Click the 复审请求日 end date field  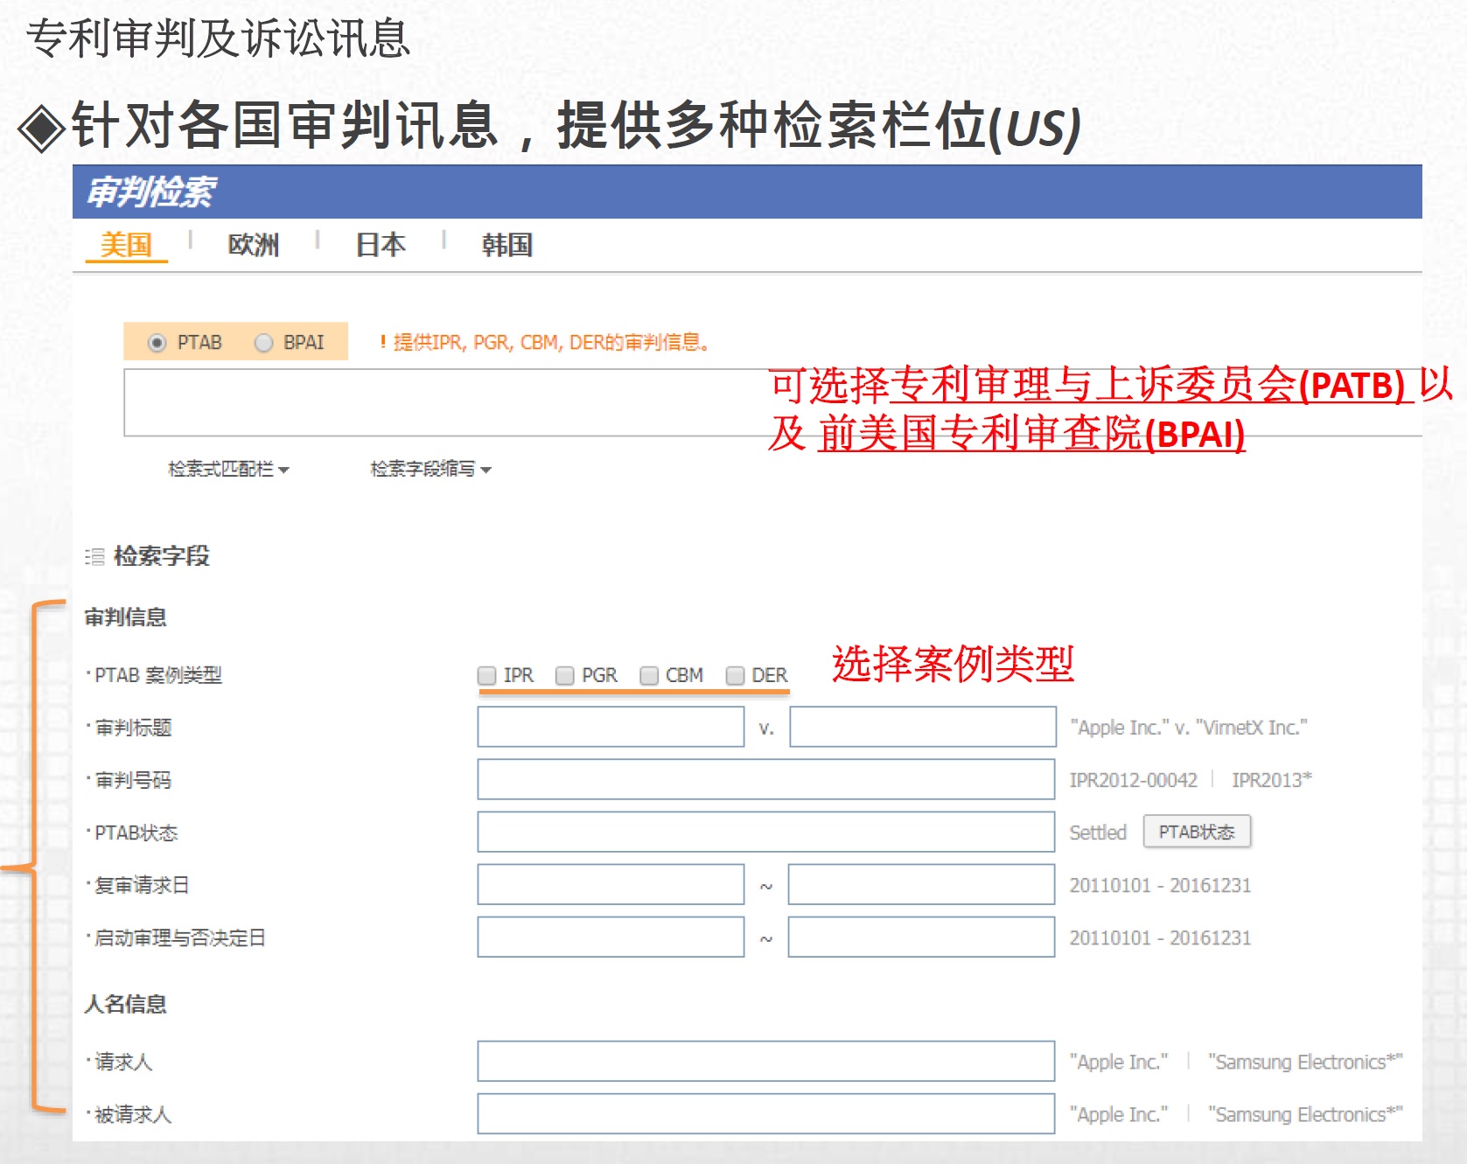(x=922, y=884)
